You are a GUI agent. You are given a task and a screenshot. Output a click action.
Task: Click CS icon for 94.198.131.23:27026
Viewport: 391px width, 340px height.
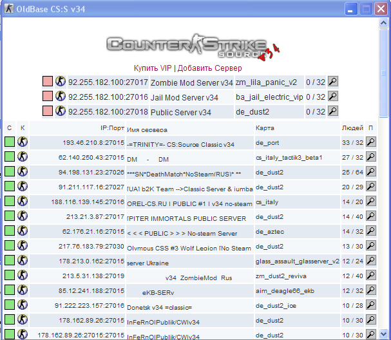click(x=23, y=171)
